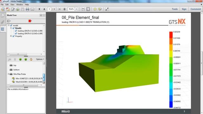Image resolution: width=203 pixels, height=114 pixels.
Task: Click the Send by email envelope icon
Action: (x=32, y=9)
